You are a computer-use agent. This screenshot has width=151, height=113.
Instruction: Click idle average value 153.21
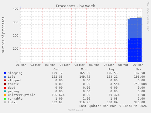coord(112,77)
